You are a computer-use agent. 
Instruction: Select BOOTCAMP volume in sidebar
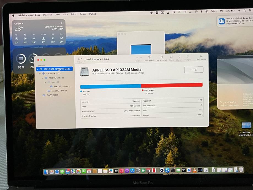coord(52,95)
